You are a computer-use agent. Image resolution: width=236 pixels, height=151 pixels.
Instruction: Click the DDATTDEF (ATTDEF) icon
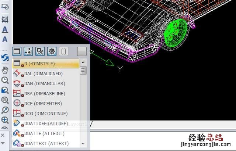tap(17, 123)
